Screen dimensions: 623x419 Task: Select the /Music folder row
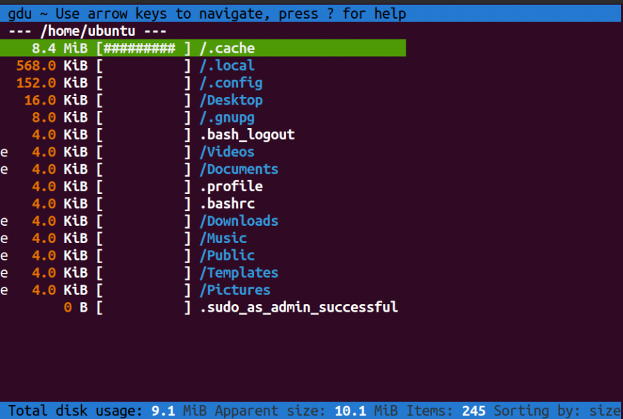pyautogui.click(x=223, y=239)
